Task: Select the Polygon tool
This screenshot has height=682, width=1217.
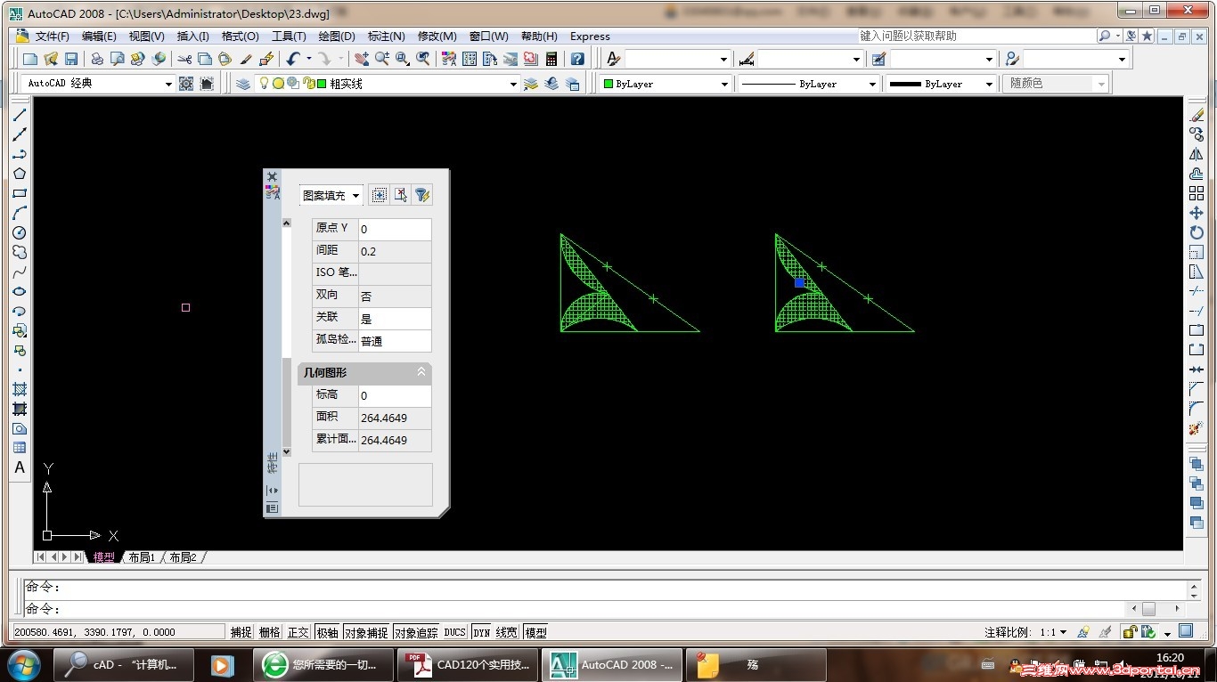Action: click(20, 174)
